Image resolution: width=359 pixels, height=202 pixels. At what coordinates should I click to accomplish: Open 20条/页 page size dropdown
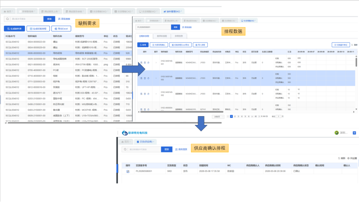click(218, 117)
